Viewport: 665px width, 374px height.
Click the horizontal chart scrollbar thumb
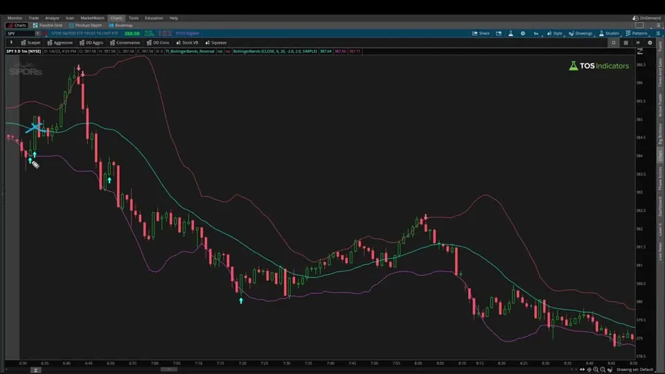pos(169,370)
